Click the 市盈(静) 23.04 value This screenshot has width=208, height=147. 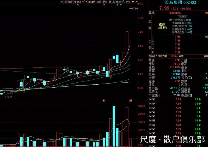tap(177, 95)
